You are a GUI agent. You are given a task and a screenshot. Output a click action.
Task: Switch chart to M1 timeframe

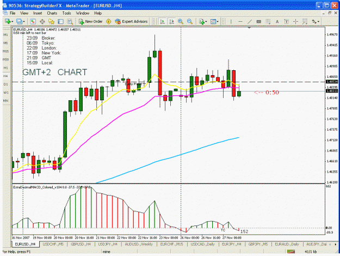(x=5, y=35)
